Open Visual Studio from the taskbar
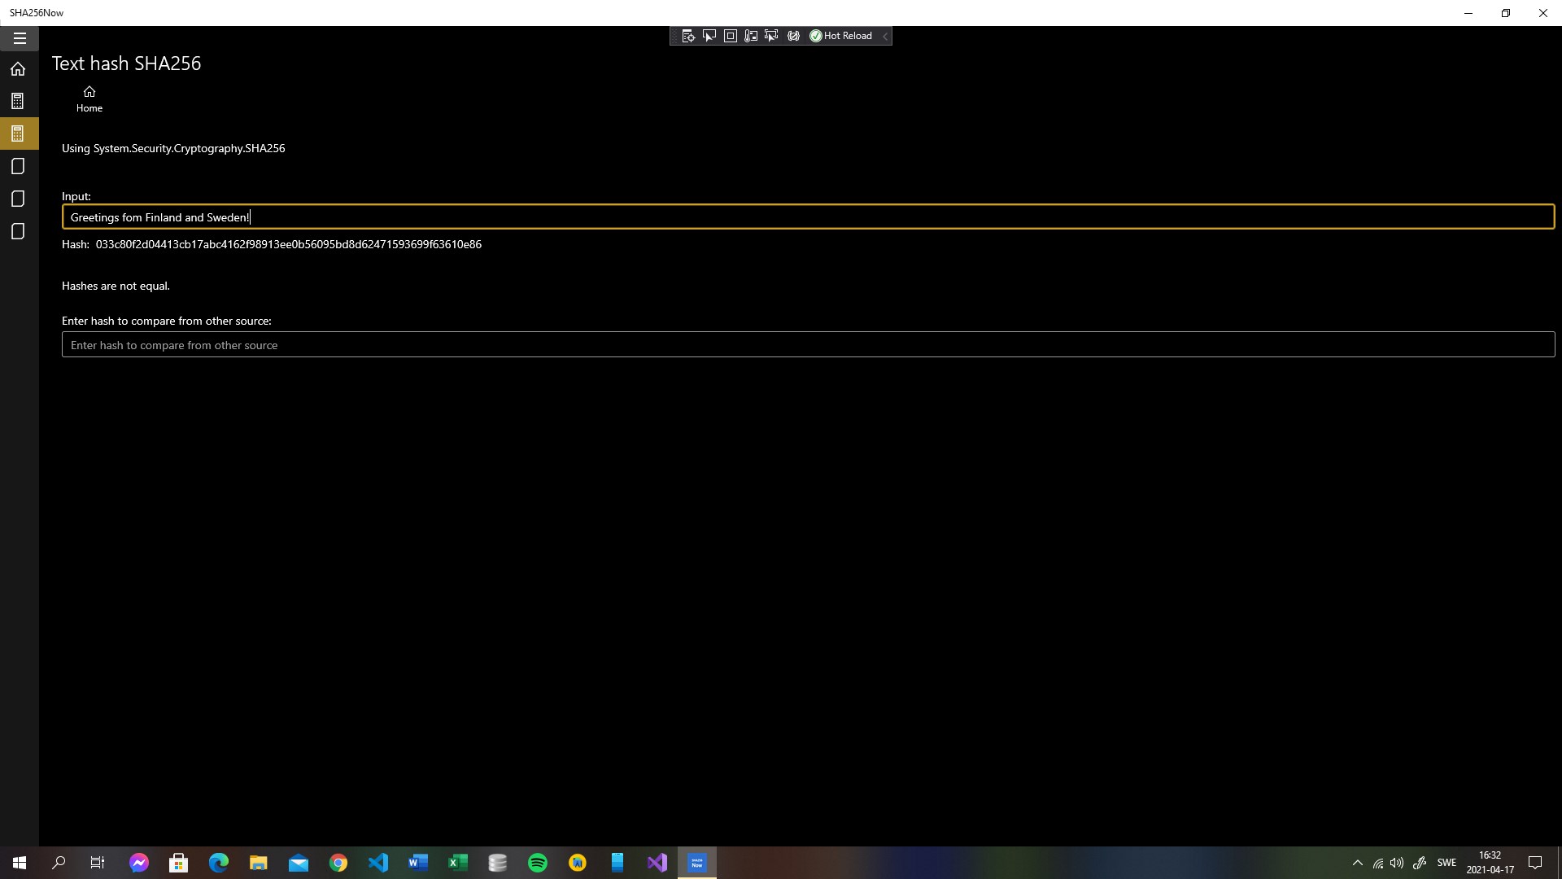The image size is (1562, 879). click(x=657, y=863)
